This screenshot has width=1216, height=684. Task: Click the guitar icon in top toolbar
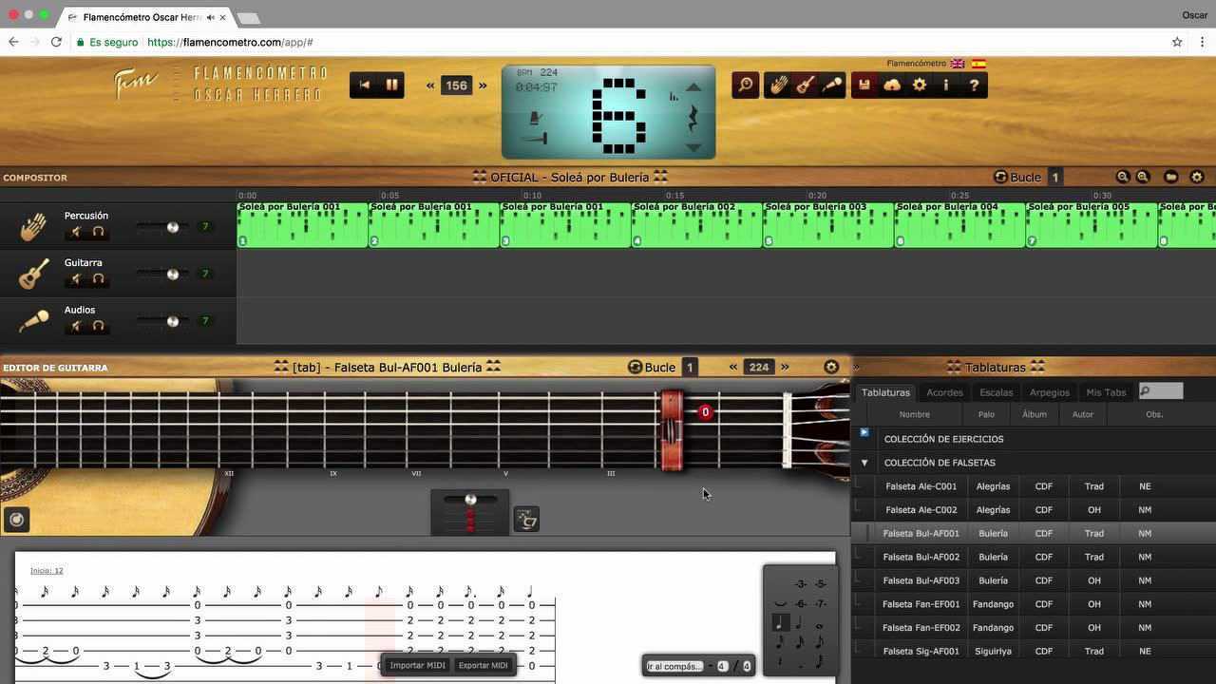pyautogui.click(x=805, y=85)
